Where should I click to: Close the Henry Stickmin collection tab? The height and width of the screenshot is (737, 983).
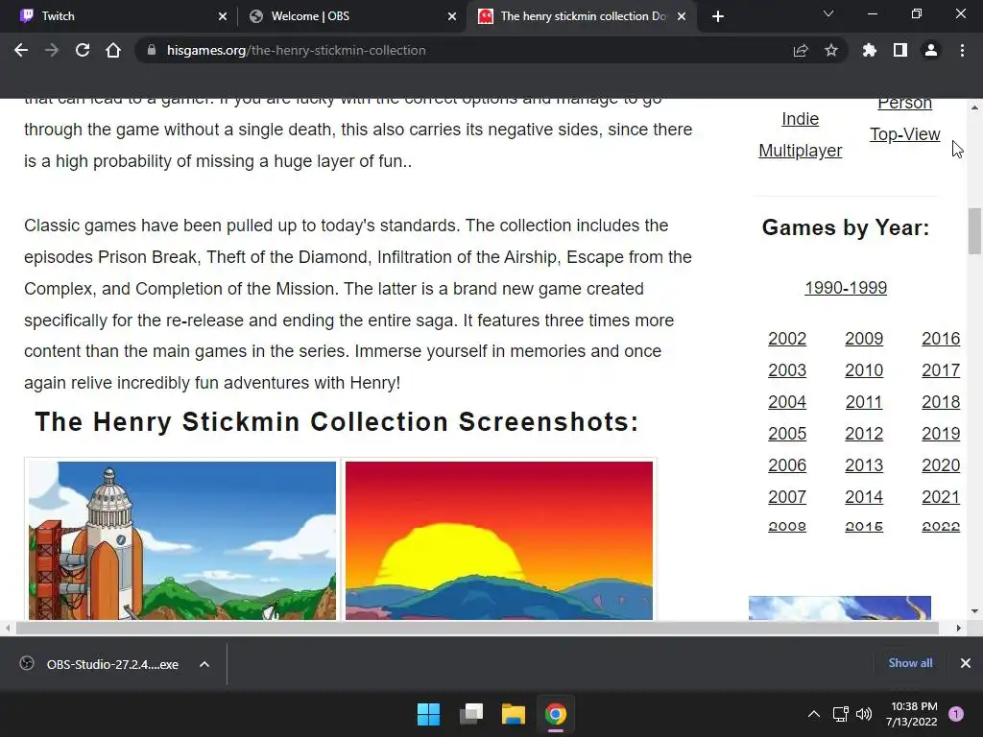[x=682, y=16]
